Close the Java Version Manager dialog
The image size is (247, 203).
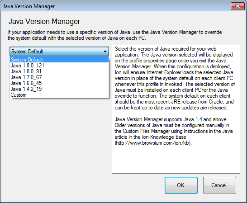click(x=237, y=6)
